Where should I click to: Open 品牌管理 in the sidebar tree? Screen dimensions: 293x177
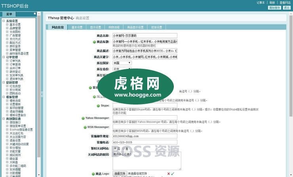point(15,28)
